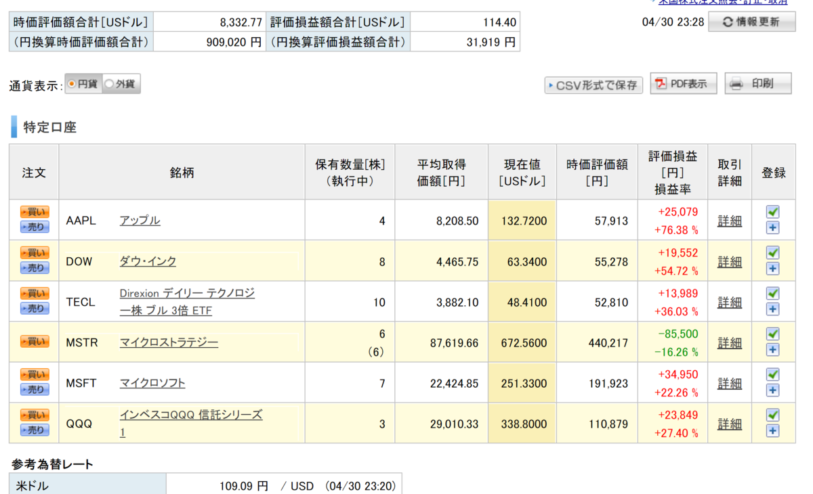Click the 買い button for DOW
Screen dimensions: 813x494
(35, 252)
